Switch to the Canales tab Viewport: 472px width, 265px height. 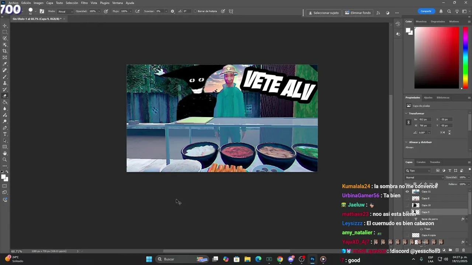421,162
